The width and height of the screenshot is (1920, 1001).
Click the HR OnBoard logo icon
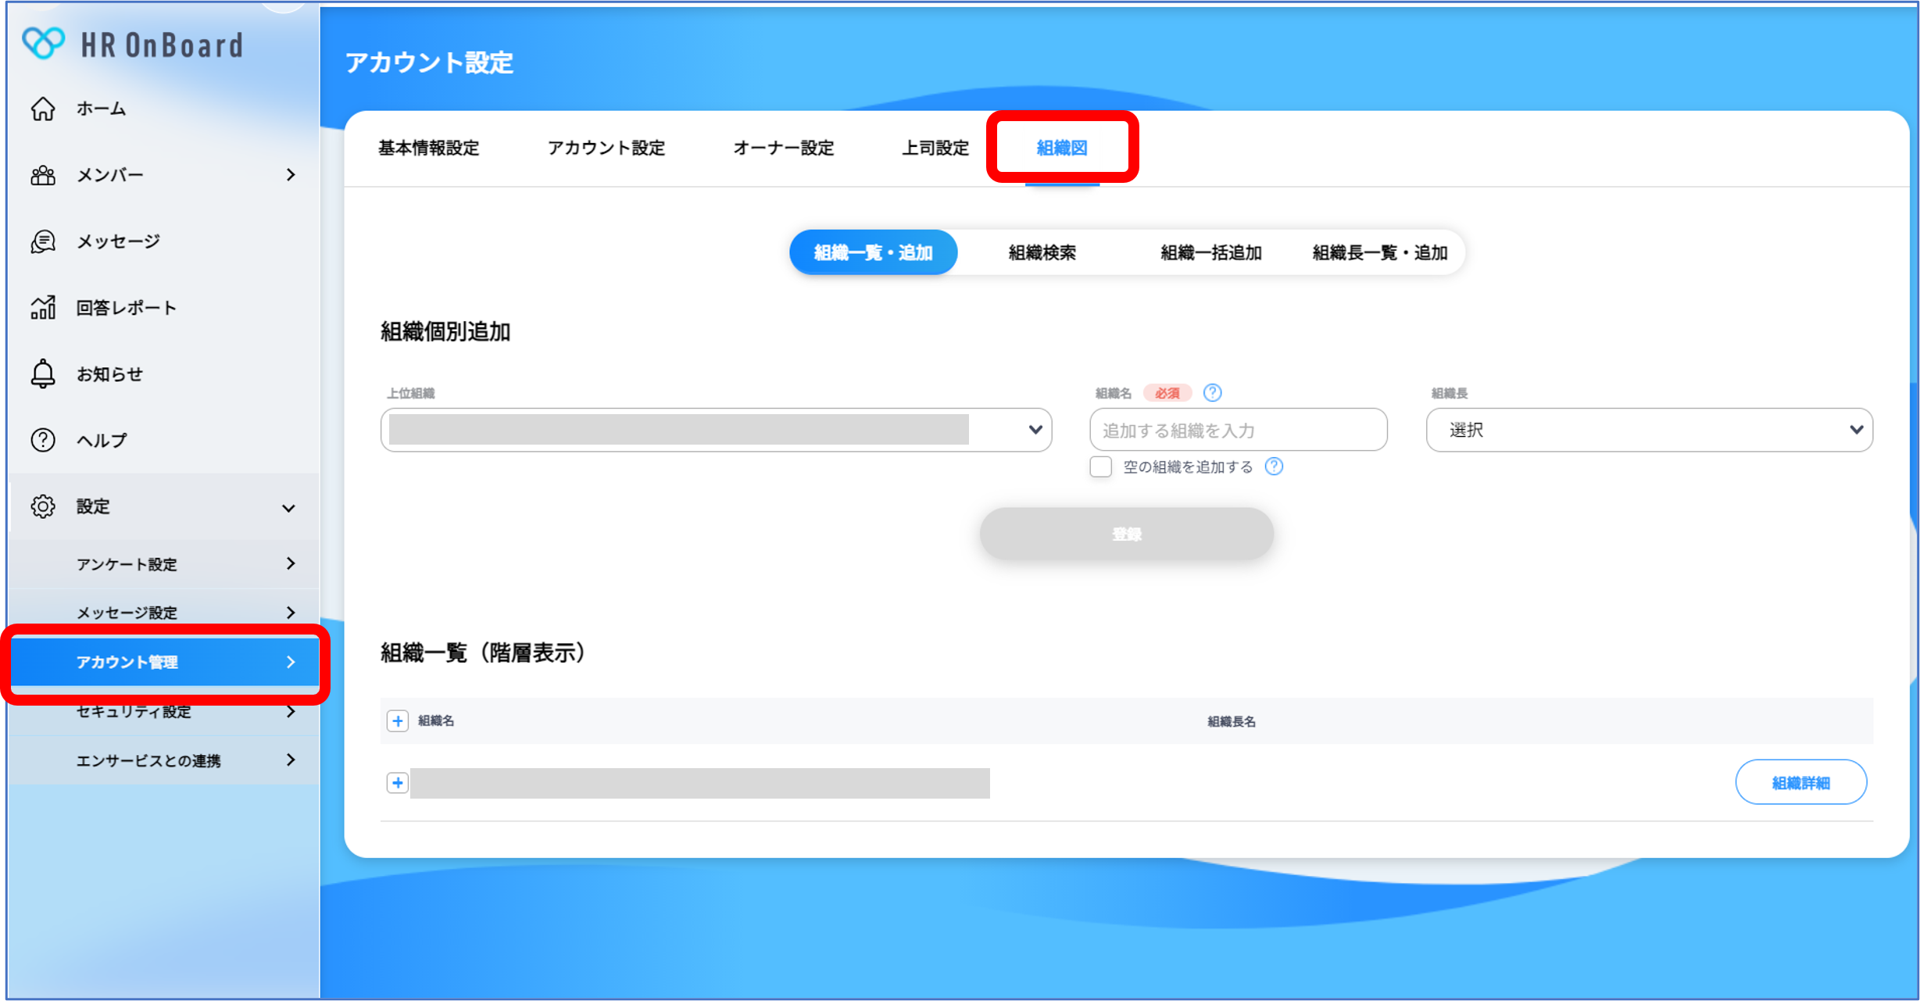(x=43, y=43)
